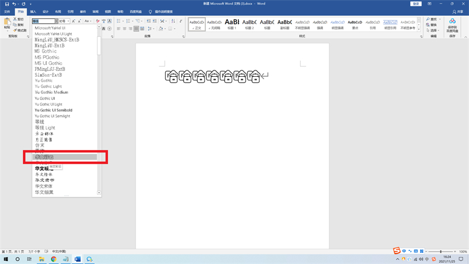Switch to the 插入 ribbon tab
This screenshot has height=264, width=469.
coord(33,11)
